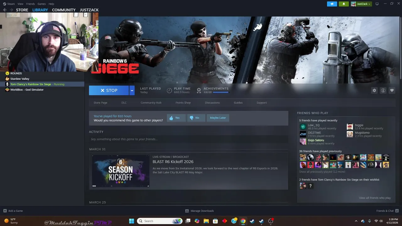Open the announcements megaphone button

pos(332,4)
